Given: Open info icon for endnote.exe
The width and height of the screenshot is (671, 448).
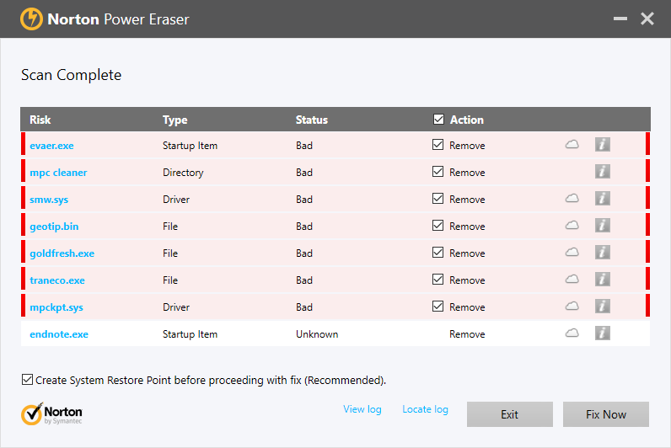Looking at the screenshot, I should [x=603, y=333].
